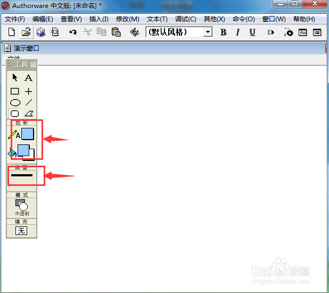Toggle Underline text formatting
The image size is (329, 293).
(252, 32)
